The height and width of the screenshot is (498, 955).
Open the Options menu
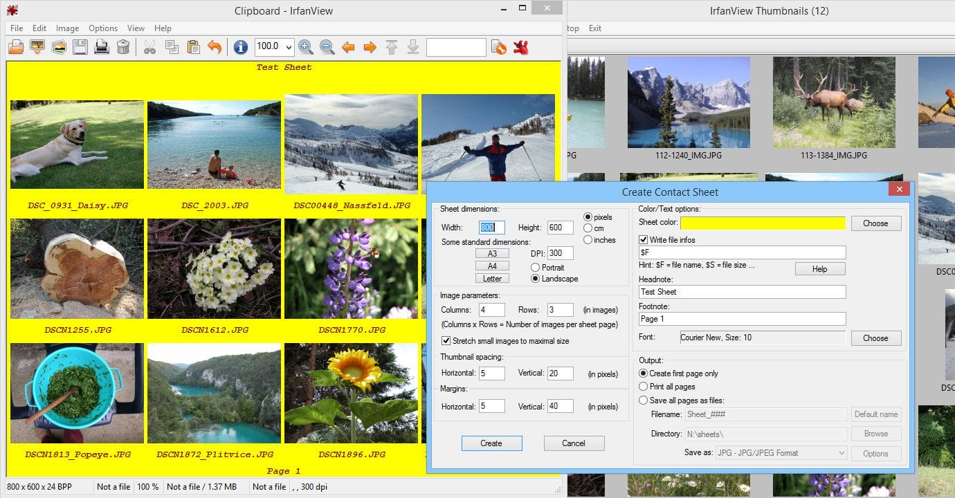(x=102, y=28)
